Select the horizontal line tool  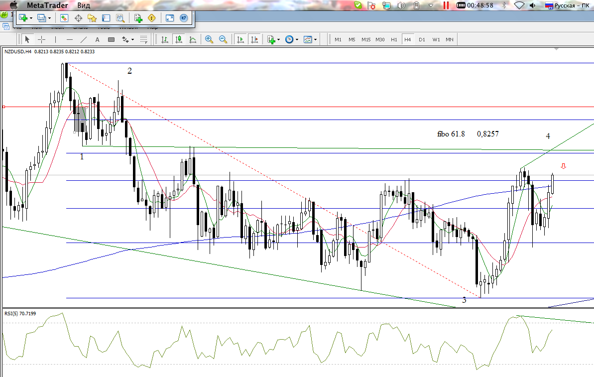(x=70, y=39)
